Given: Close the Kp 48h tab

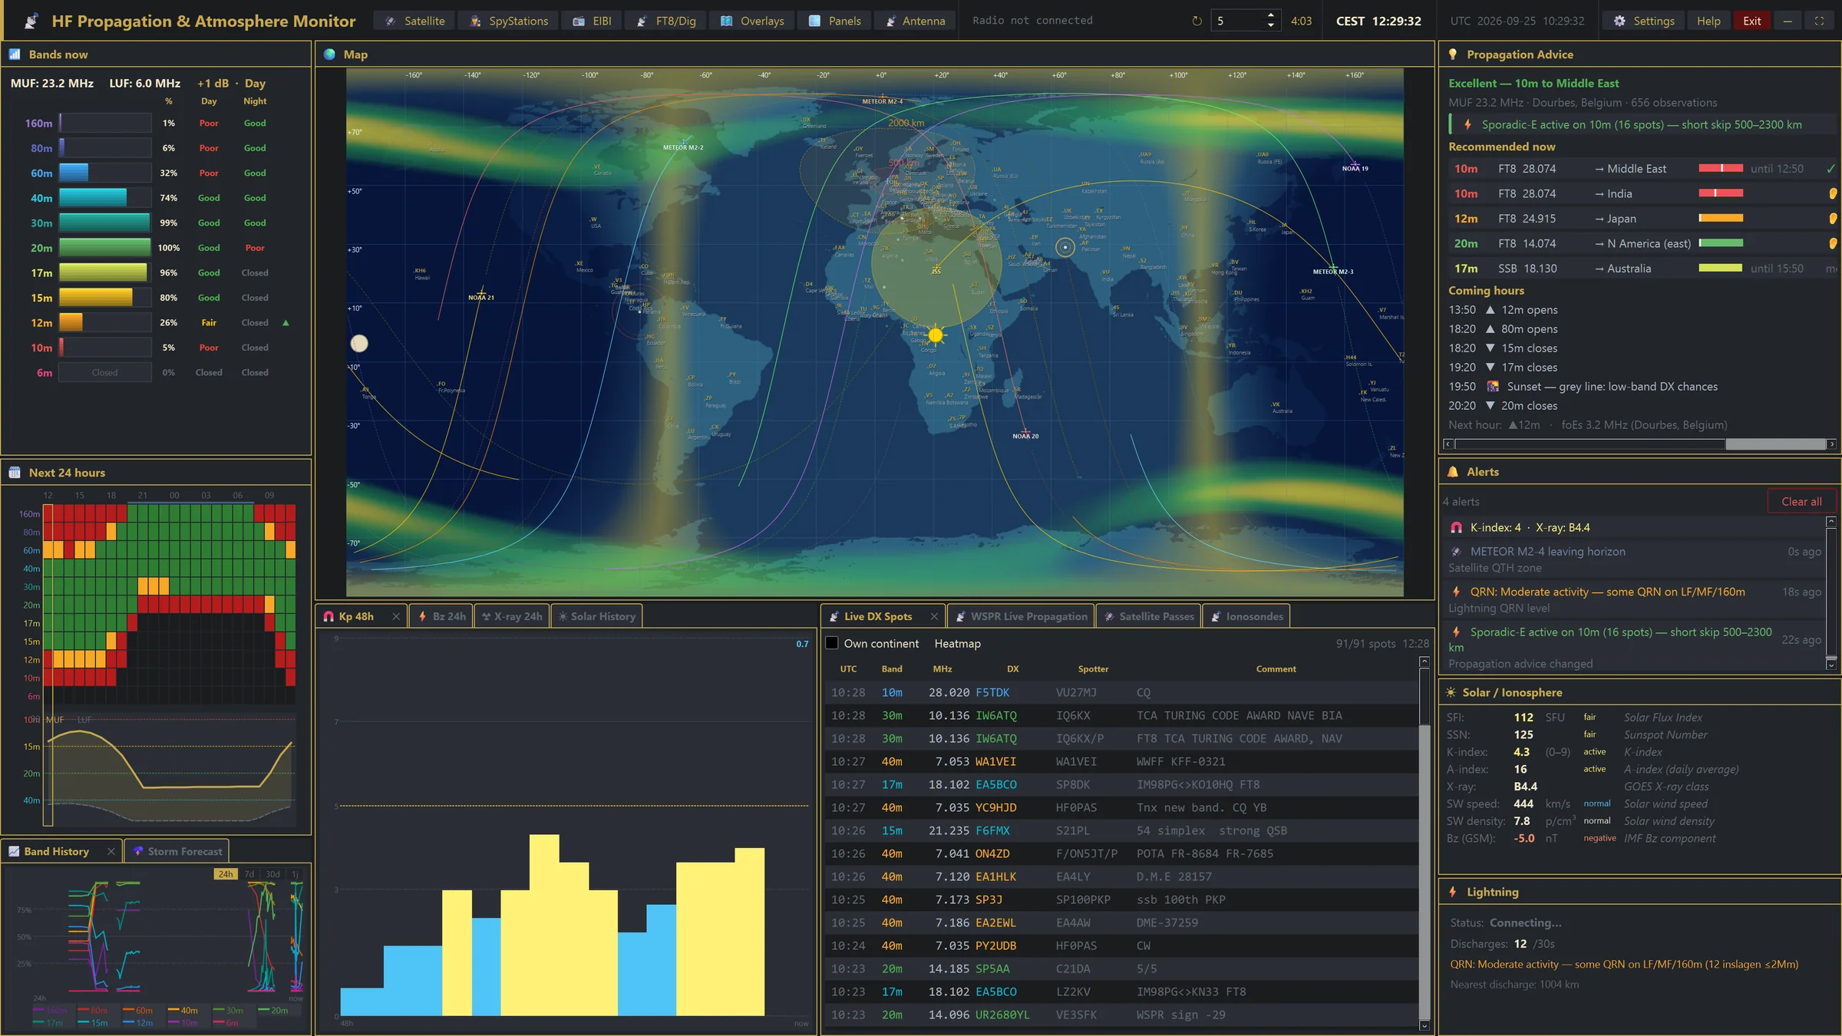Looking at the screenshot, I should [395, 616].
